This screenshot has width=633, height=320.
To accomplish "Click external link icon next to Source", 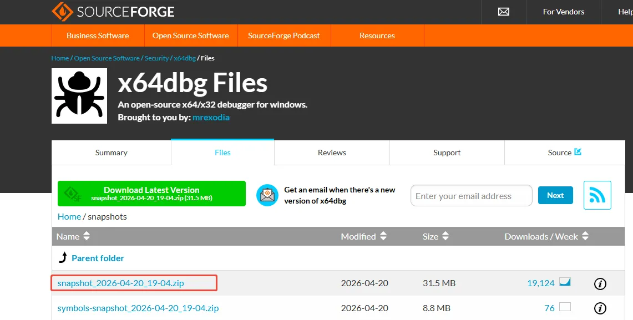I will pyautogui.click(x=578, y=152).
